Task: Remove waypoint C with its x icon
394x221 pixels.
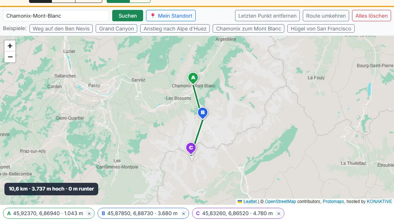Action: pyautogui.click(x=278, y=214)
